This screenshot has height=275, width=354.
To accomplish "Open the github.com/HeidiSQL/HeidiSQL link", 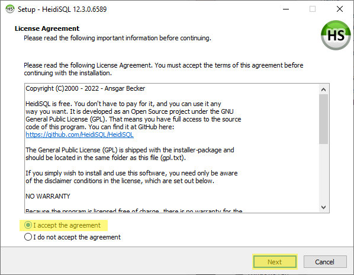I will click(79, 135).
